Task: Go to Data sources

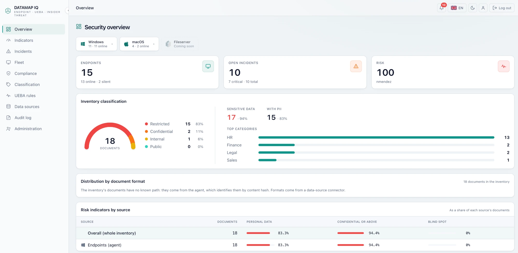Action: pos(34,107)
